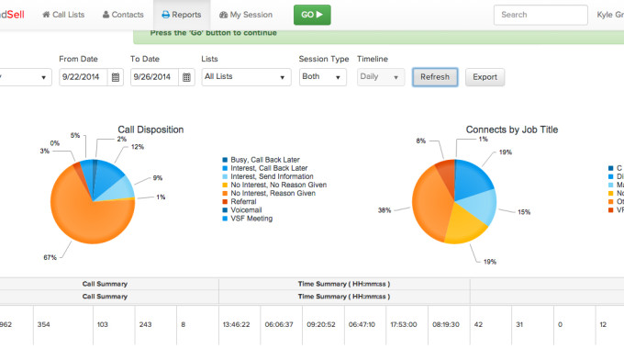Export the report
The image size is (624, 349).
[485, 77]
